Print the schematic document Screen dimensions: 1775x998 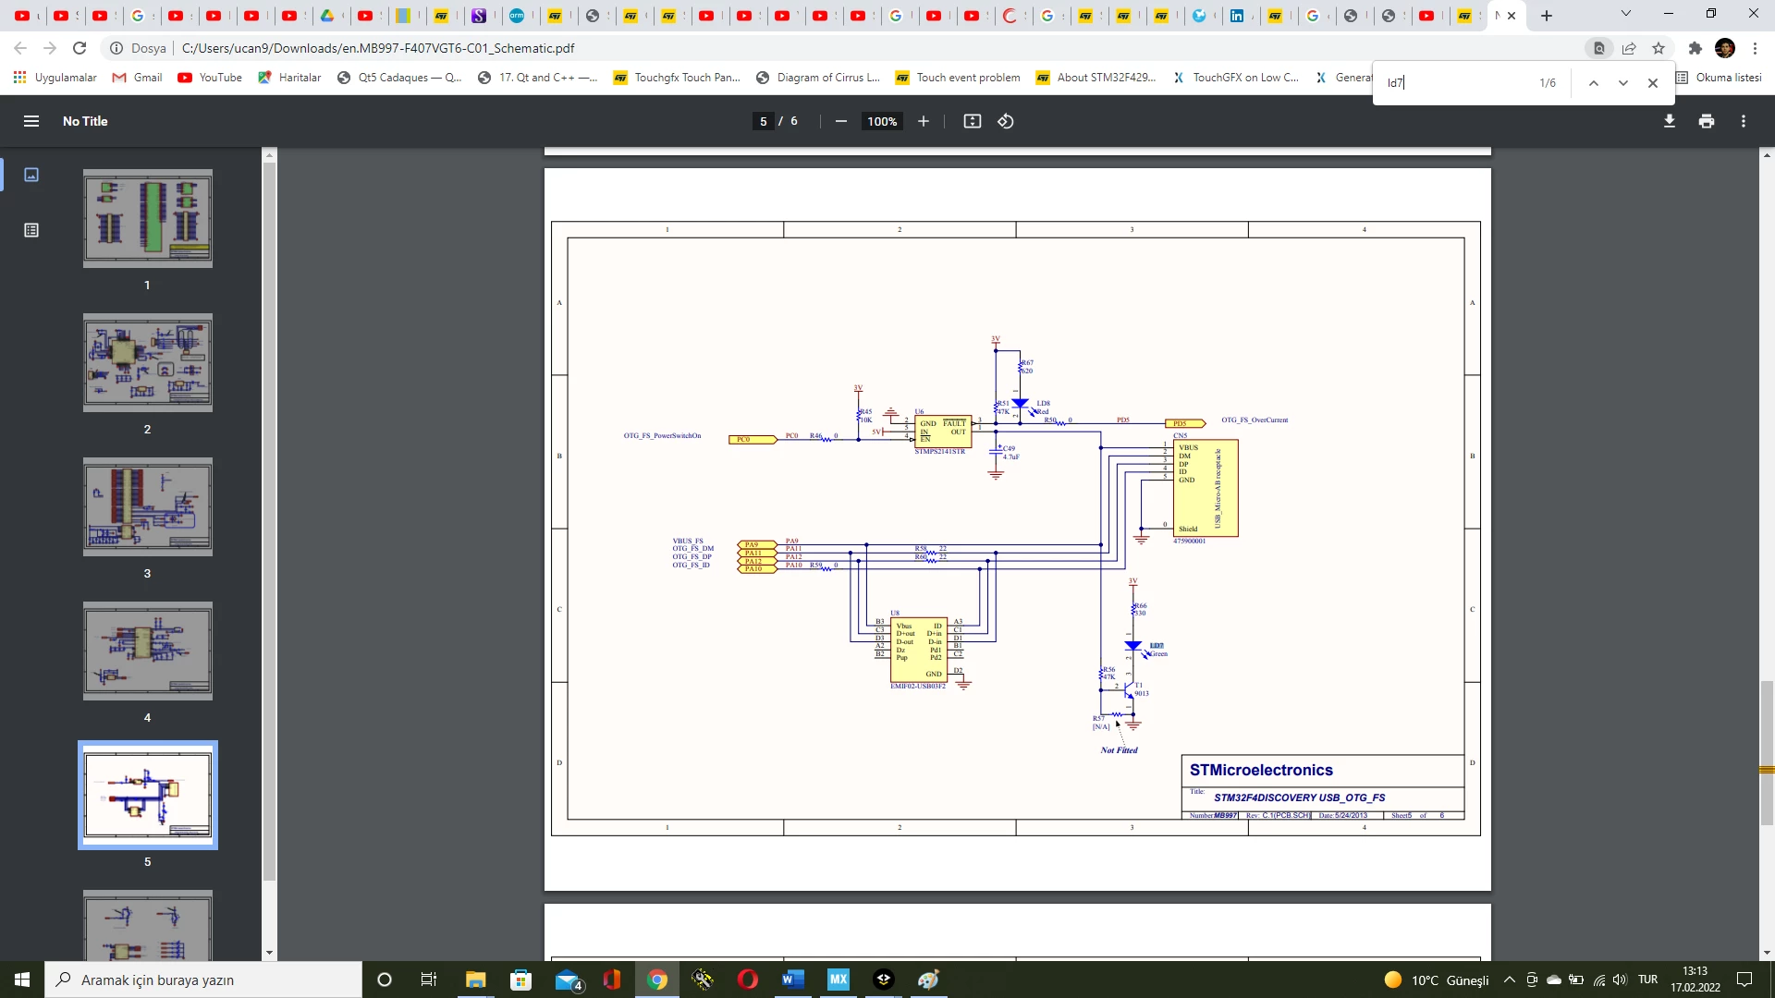1707,121
